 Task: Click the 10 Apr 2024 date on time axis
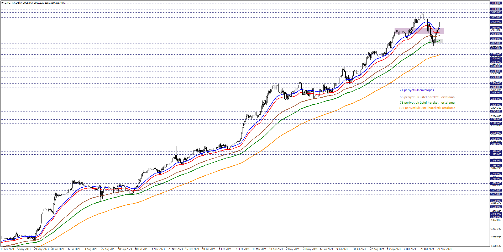276,249
